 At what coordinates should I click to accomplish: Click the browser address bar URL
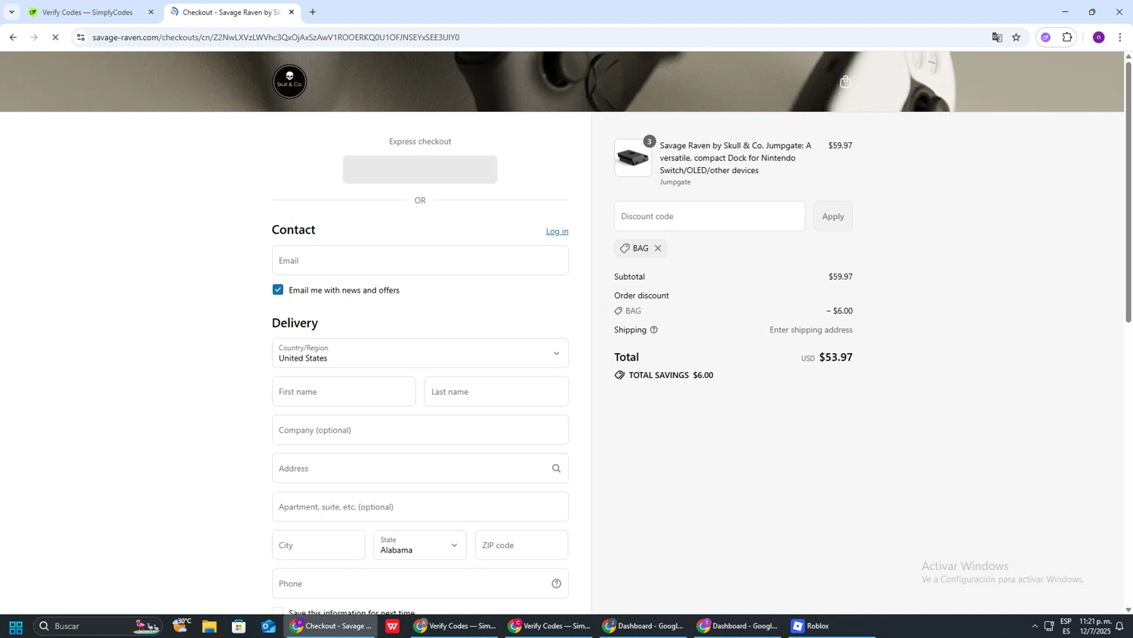pos(276,37)
